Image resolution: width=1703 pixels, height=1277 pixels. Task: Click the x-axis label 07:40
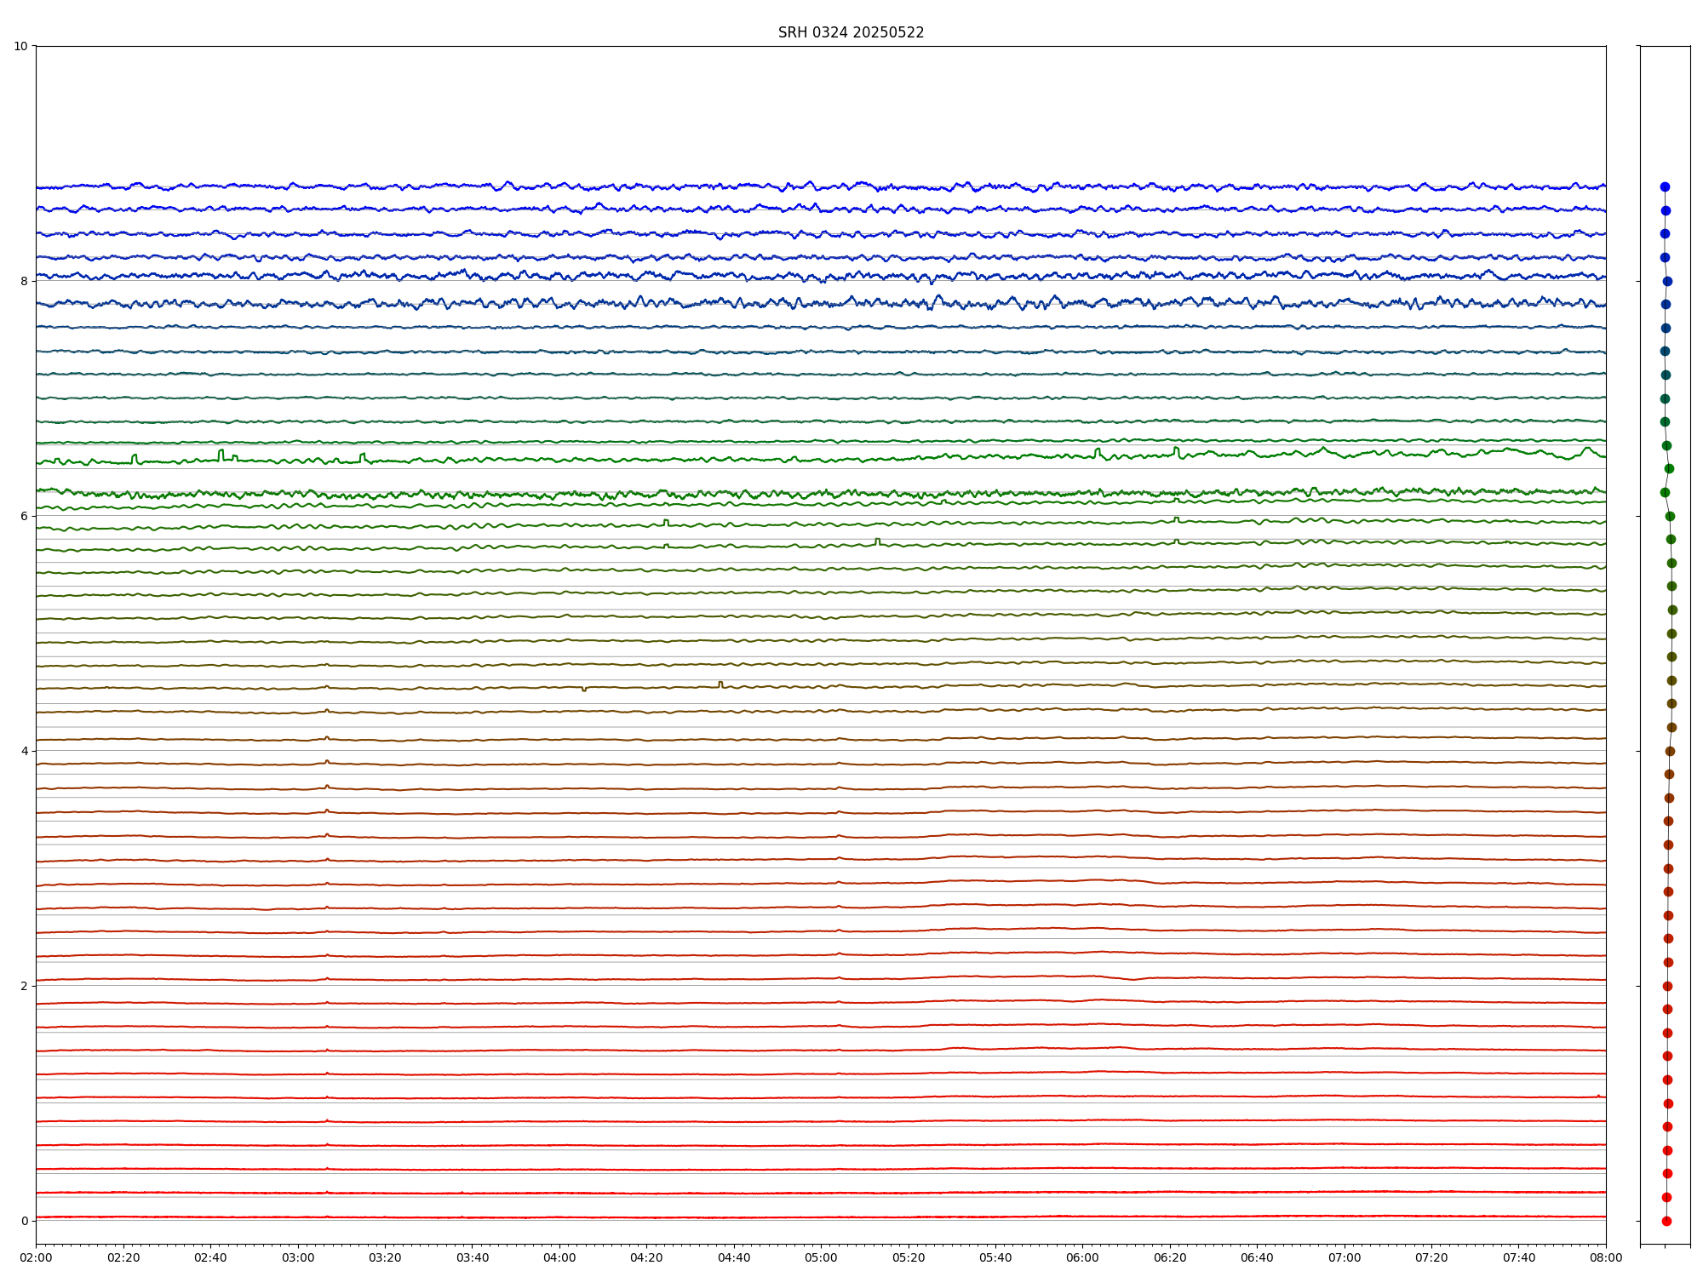pos(1519,1257)
